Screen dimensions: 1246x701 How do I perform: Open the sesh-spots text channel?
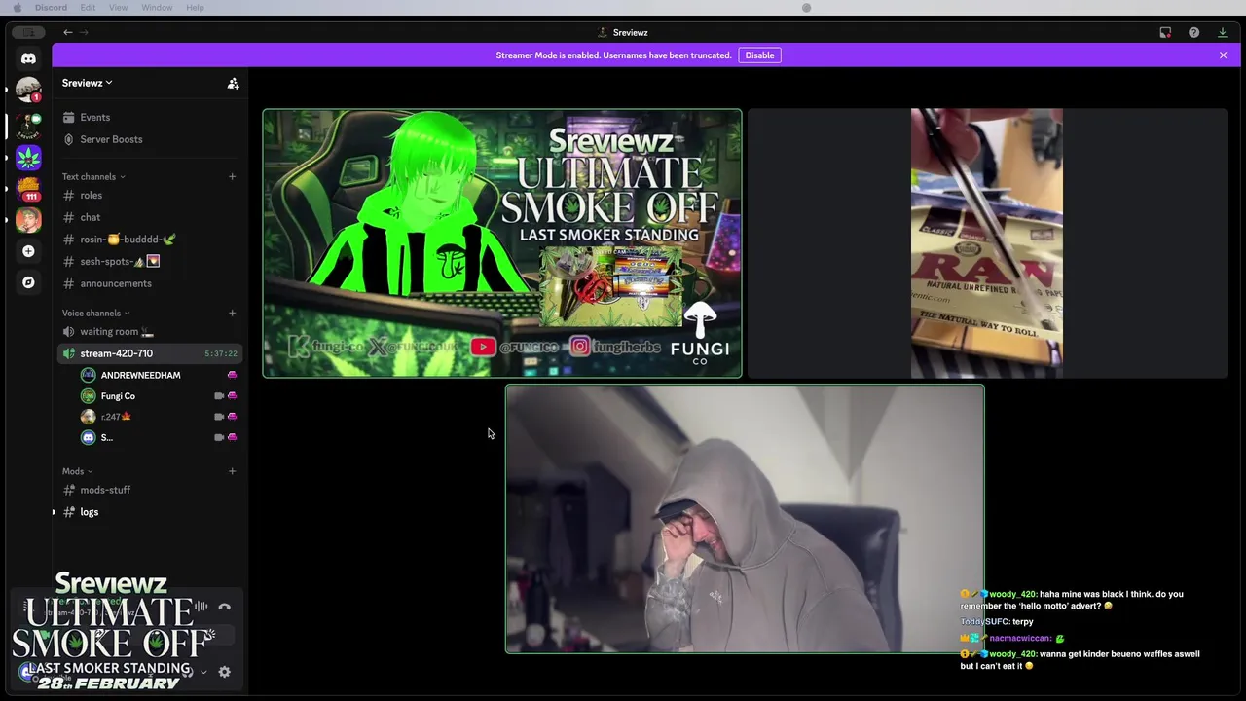click(x=148, y=262)
